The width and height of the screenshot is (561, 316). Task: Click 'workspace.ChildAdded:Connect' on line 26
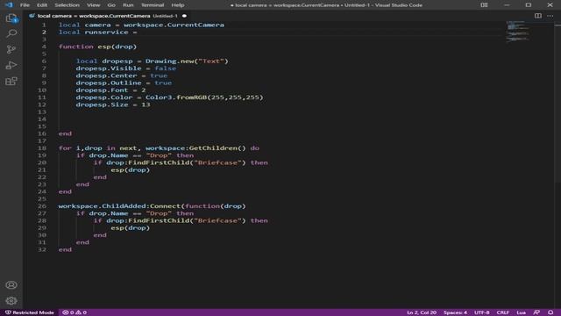(x=120, y=206)
